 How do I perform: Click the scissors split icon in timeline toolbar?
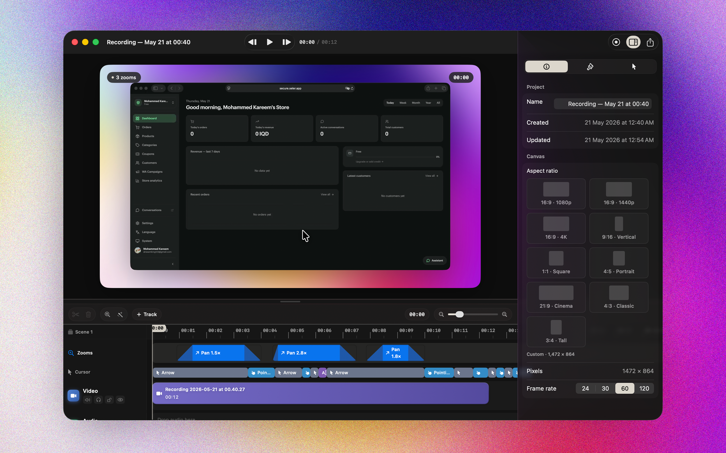[76, 314]
